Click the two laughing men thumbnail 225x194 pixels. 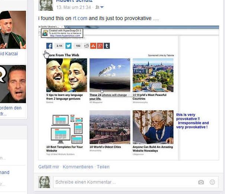[x=66, y=75]
